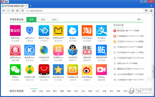155x97 pixels.
Task: Switch to the 游戏 tab
Action: (x=43, y=19)
